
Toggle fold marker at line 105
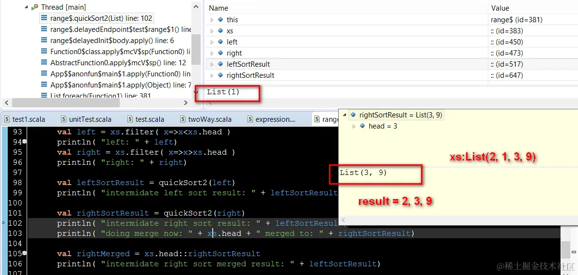pyautogui.click(x=24, y=253)
